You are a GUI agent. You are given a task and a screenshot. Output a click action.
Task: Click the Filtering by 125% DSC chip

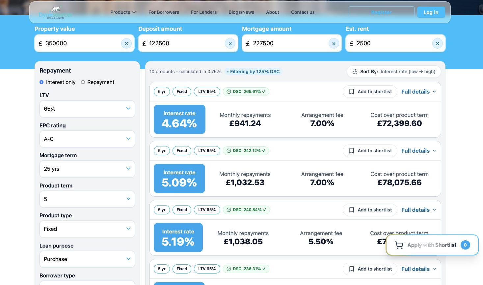click(x=253, y=72)
